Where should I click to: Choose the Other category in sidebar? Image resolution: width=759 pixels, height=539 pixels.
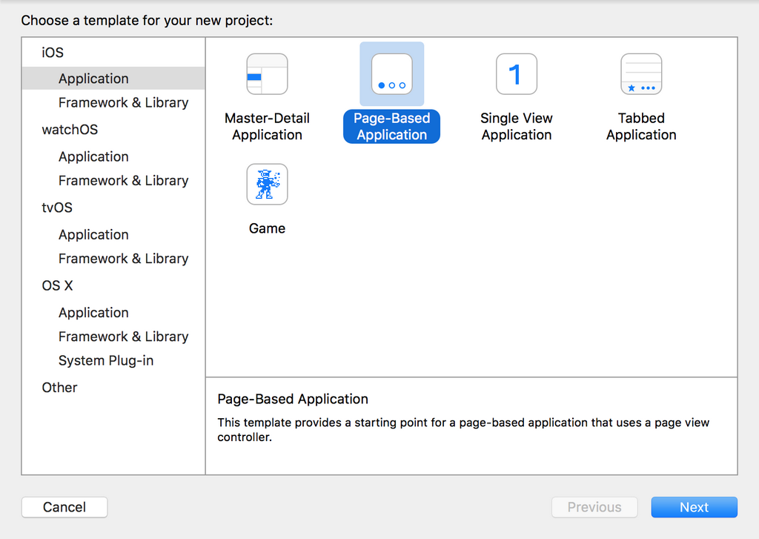(59, 387)
